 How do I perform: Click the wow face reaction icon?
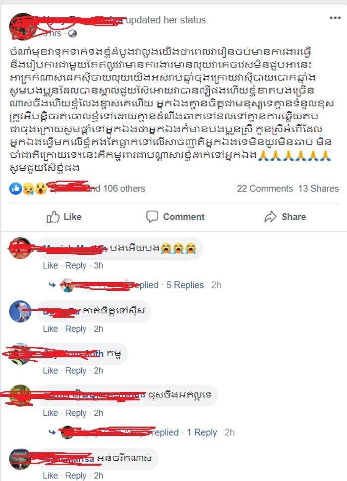(41, 189)
